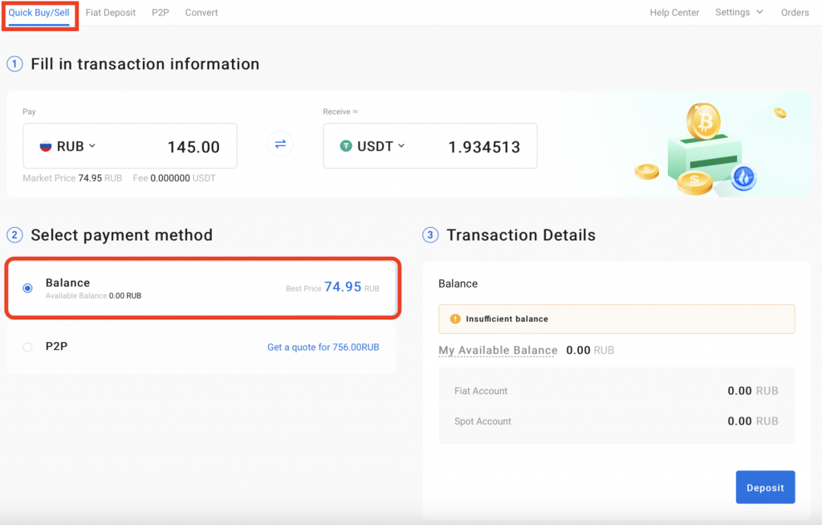Click the step 3 circle number icon
Screen dimensions: 822x525
430,235
